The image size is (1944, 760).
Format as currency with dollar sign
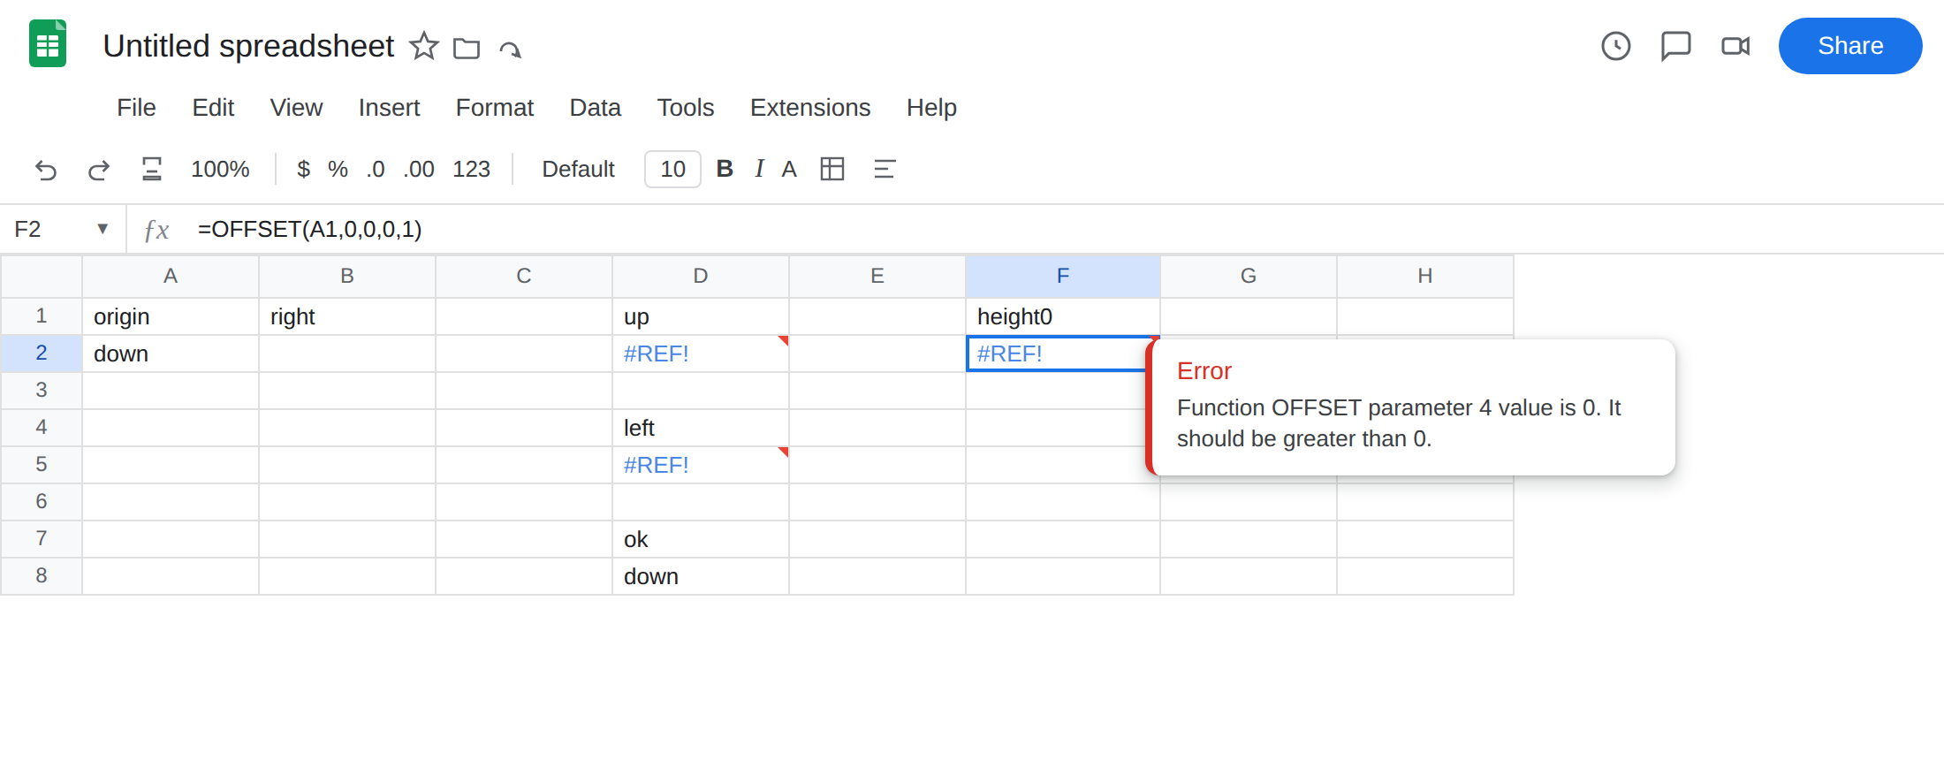pos(303,169)
